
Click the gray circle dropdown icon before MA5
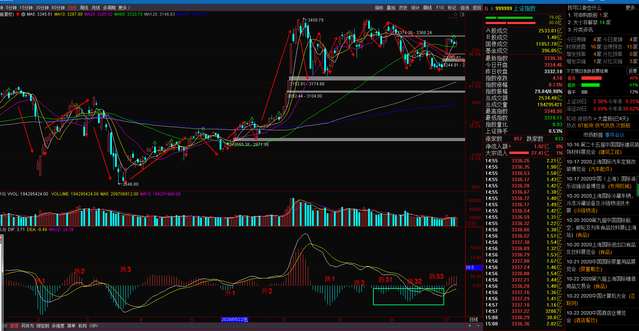point(23,14)
